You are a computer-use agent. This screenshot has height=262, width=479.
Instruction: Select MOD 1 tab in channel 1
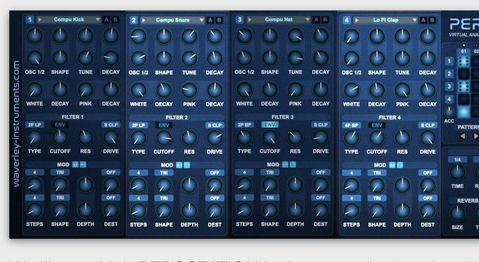point(75,164)
